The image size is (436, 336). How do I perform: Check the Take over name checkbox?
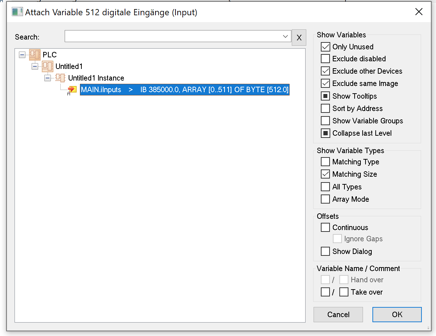pyautogui.click(x=325, y=292)
